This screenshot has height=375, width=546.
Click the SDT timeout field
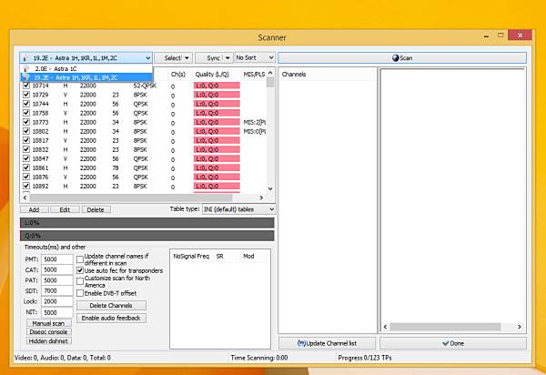pos(57,290)
